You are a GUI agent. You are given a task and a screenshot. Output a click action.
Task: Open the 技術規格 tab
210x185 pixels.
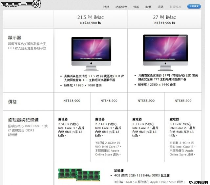(x=176, y=7)
